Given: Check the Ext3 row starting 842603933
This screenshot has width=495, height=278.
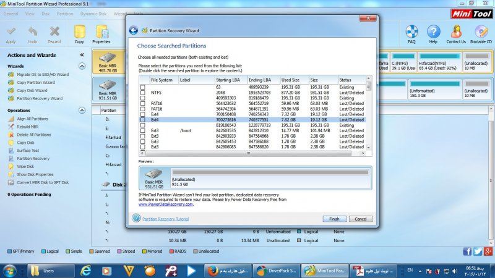Looking at the screenshot, I should [143, 136].
